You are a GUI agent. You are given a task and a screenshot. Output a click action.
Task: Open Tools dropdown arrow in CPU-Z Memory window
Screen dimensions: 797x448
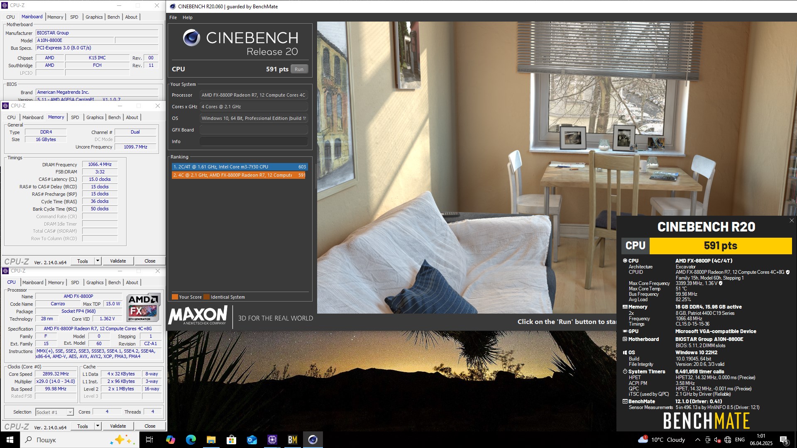(98, 261)
